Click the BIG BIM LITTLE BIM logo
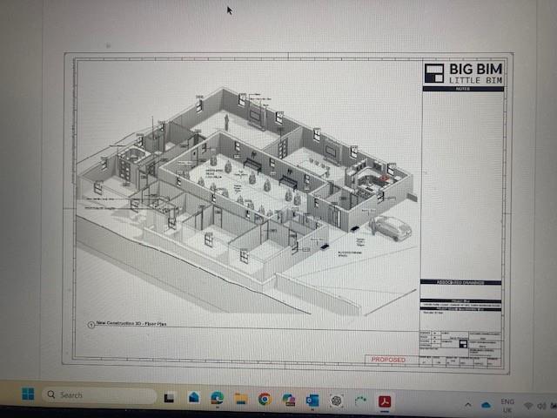The width and height of the screenshot is (557, 418). pyautogui.click(x=464, y=73)
